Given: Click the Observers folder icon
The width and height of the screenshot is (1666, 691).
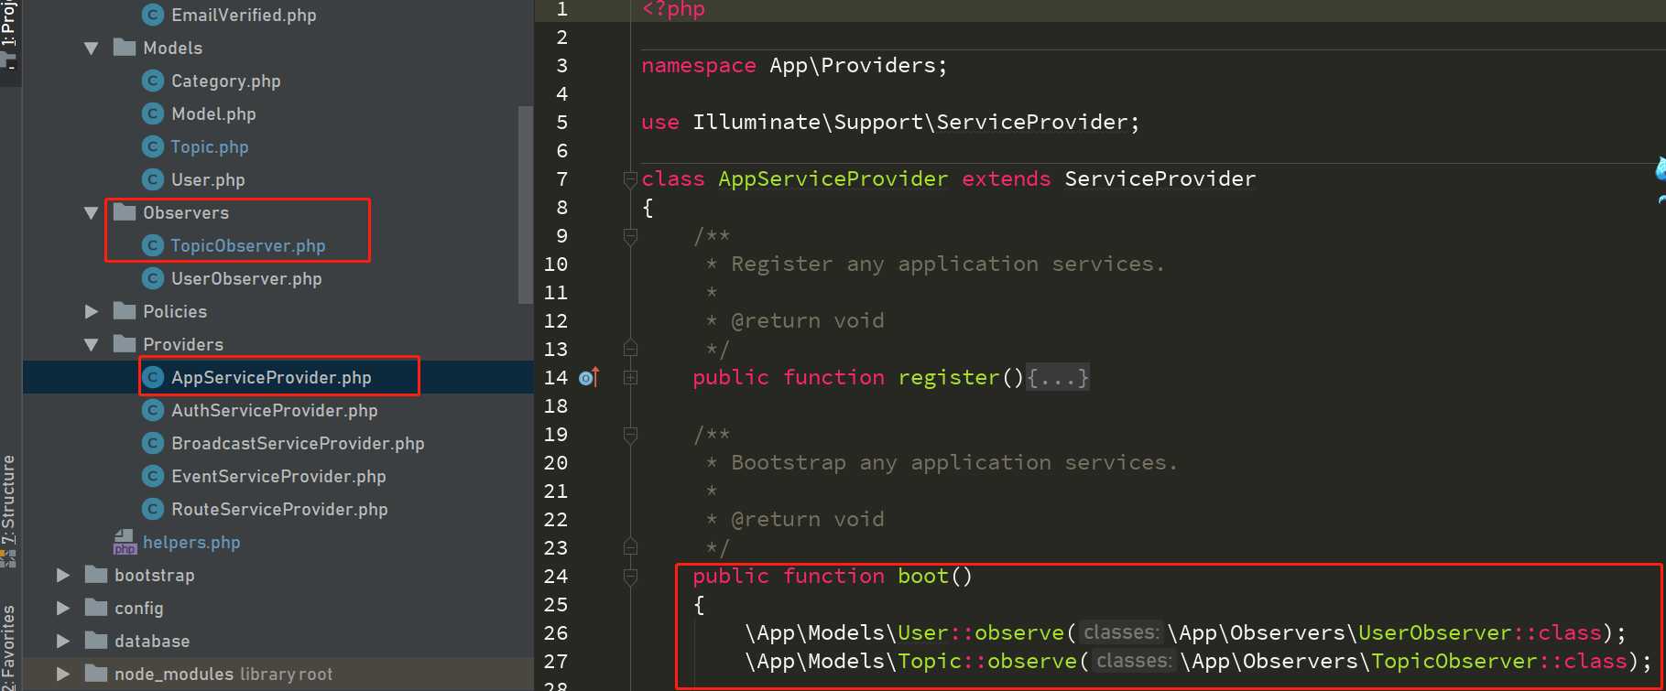Looking at the screenshot, I should [125, 212].
